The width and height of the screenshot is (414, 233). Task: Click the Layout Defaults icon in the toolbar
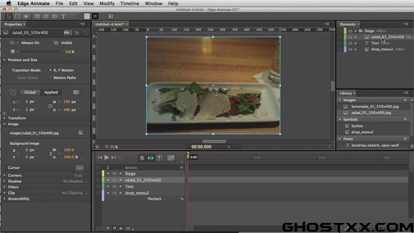click(x=110, y=16)
